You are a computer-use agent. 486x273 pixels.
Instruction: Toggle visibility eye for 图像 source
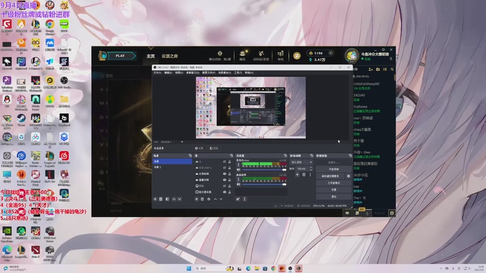[224, 186]
